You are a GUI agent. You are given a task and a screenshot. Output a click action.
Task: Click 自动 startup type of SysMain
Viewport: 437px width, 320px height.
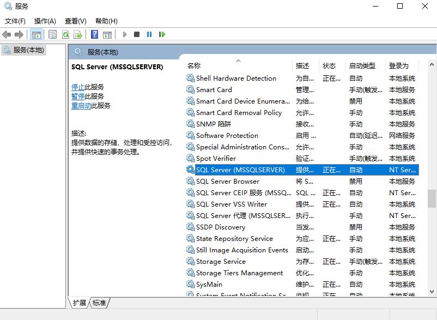coord(356,285)
